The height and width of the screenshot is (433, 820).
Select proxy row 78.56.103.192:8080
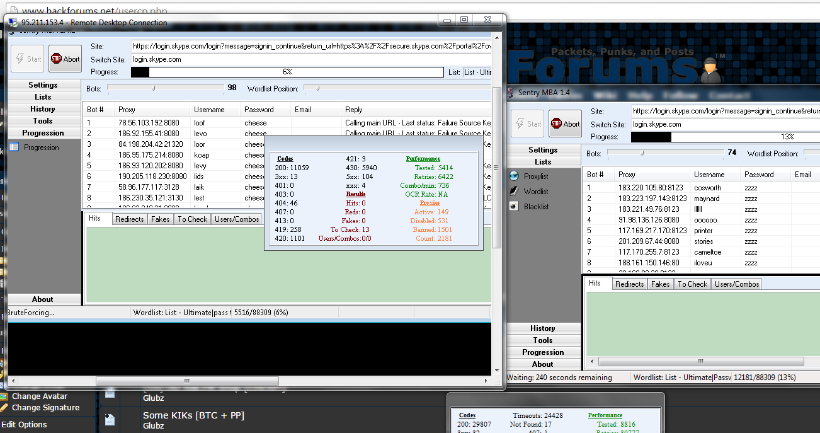[x=287, y=123]
